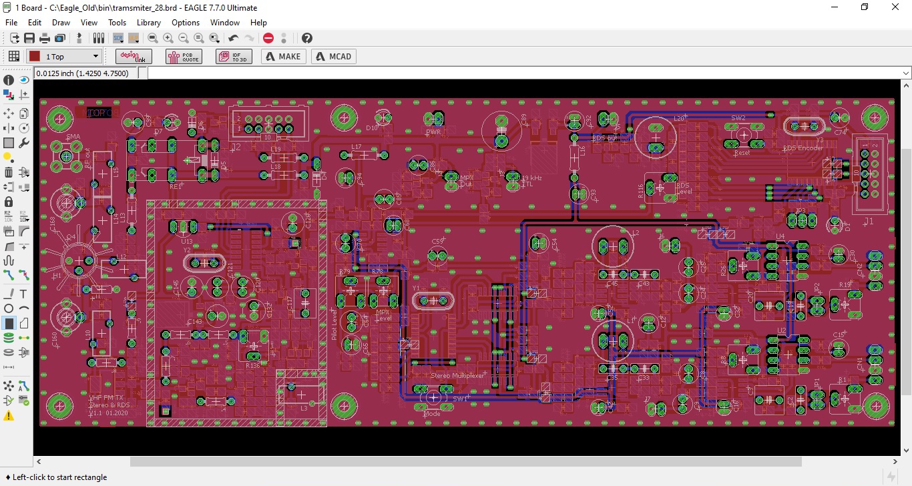
Task: Open the Library menu
Action: click(149, 23)
